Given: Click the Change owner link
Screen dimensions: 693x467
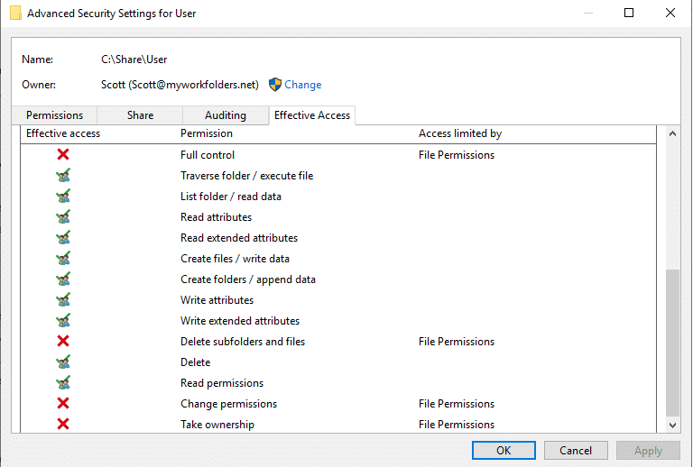Looking at the screenshot, I should click(x=302, y=85).
